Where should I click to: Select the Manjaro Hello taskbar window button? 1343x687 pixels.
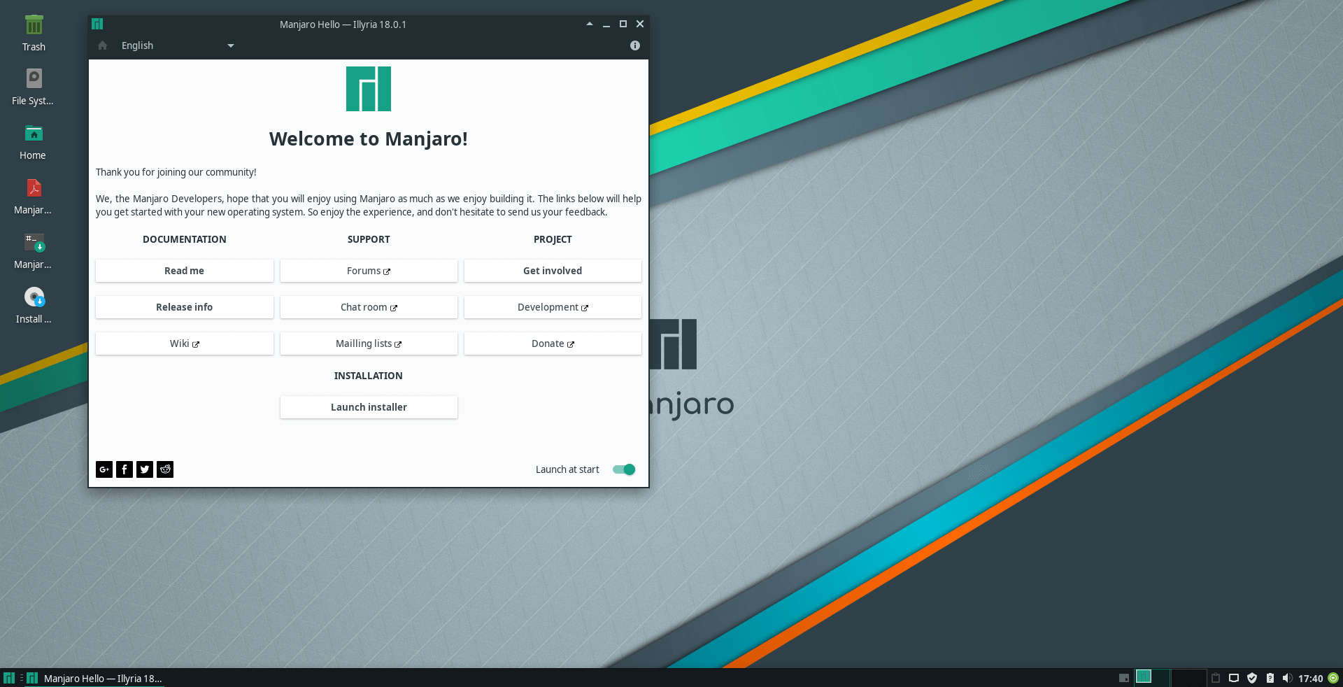(94, 678)
